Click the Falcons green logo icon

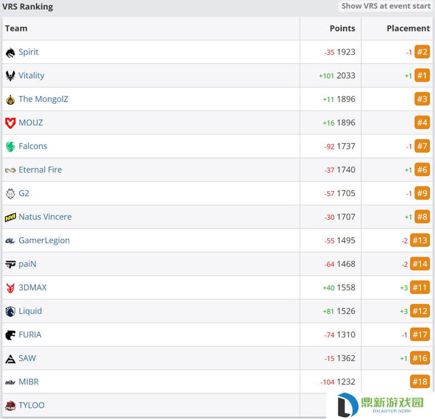pyautogui.click(x=10, y=147)
